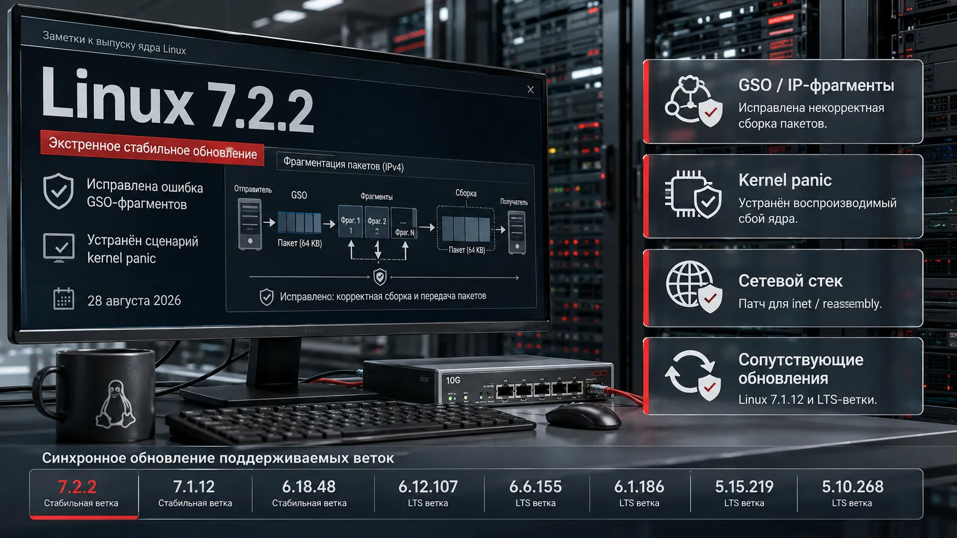Open the 6.1.186 LTS ветка tab
Image resolution: width=957 pixels, height=538 pixels.
[x=639, y=494]
